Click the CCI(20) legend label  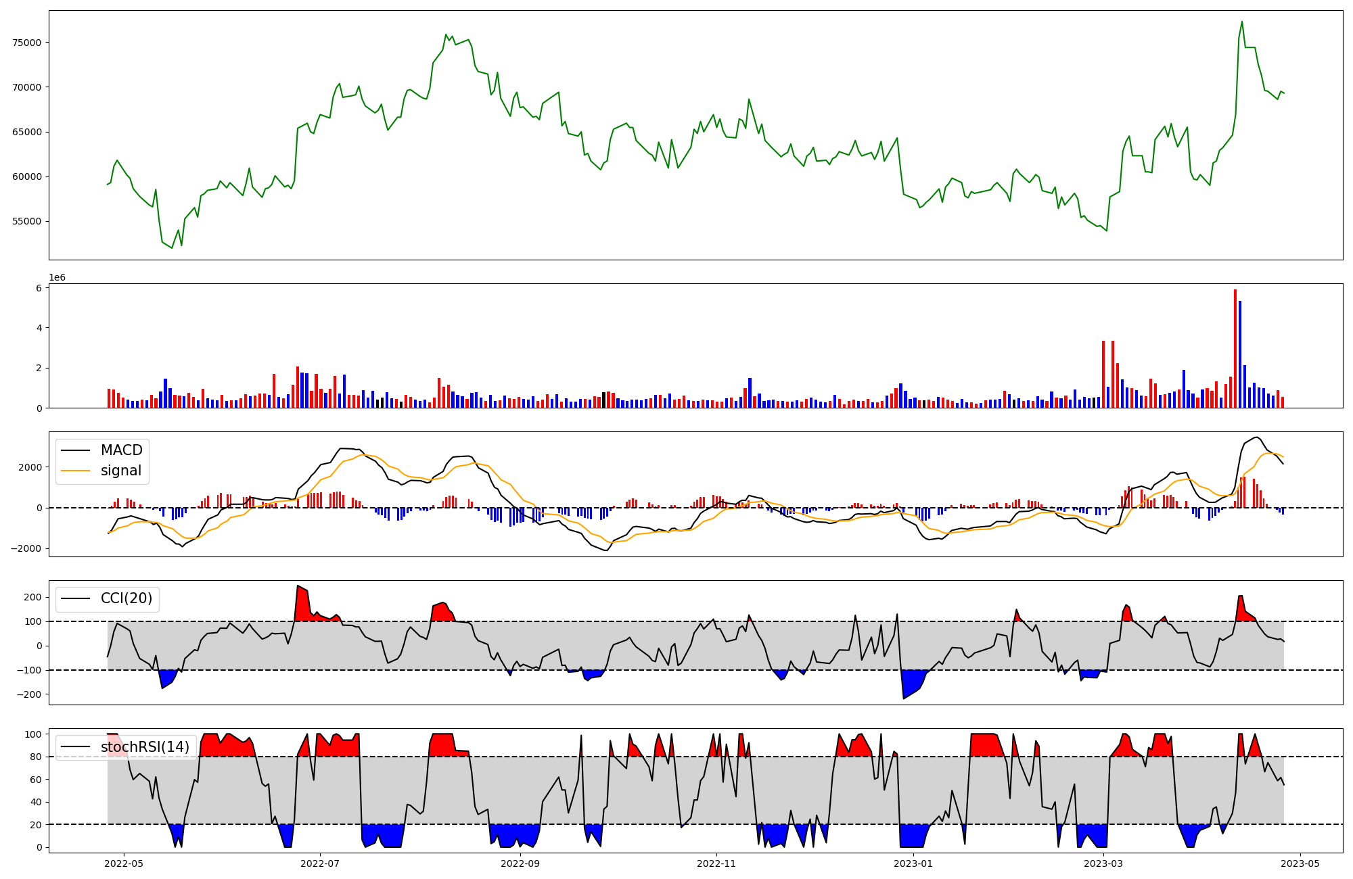pos(127,598)
